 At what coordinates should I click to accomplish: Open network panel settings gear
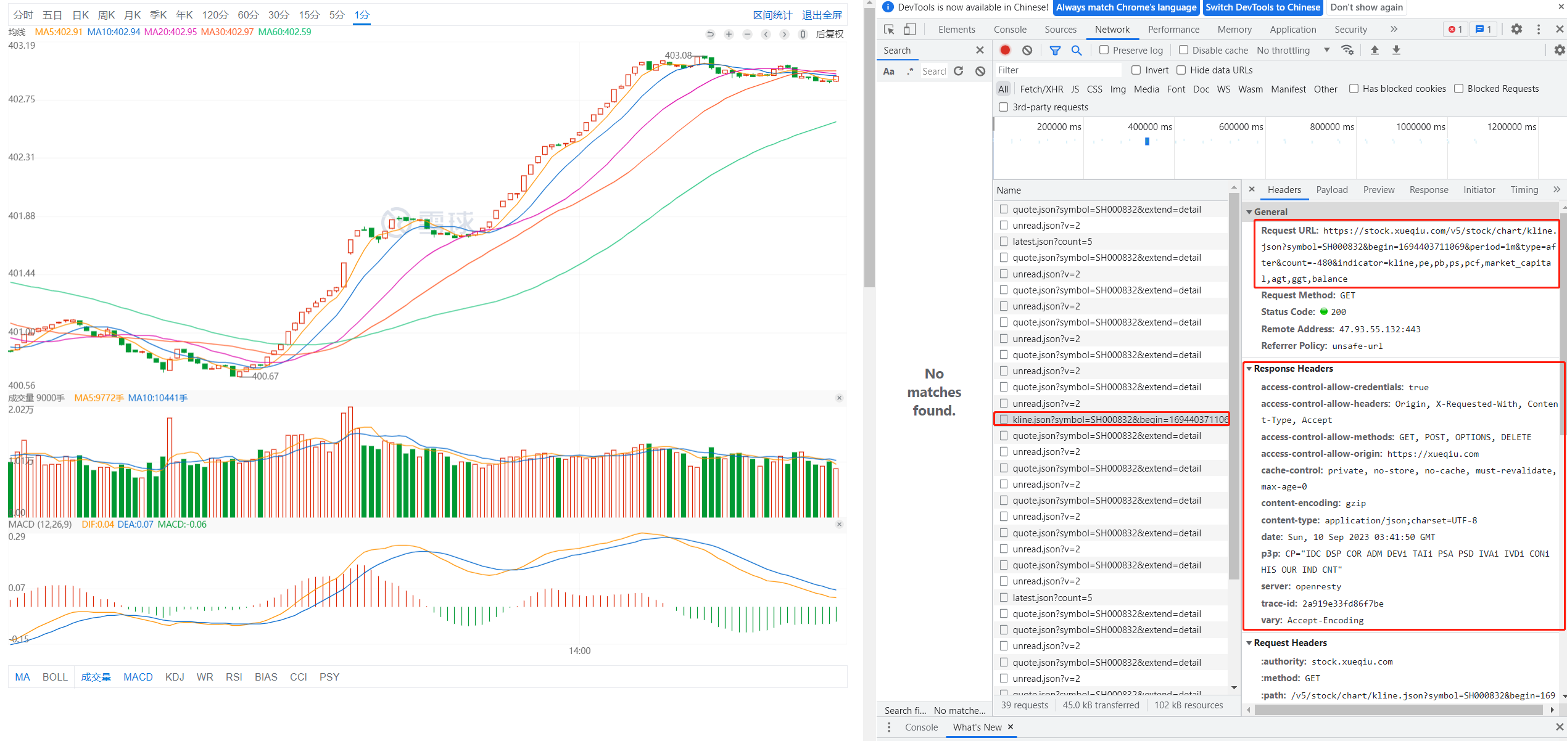point(1559,51)
